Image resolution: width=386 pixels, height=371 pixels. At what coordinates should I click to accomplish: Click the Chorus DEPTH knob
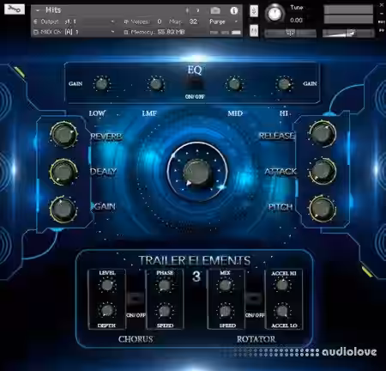coord(107,310)
